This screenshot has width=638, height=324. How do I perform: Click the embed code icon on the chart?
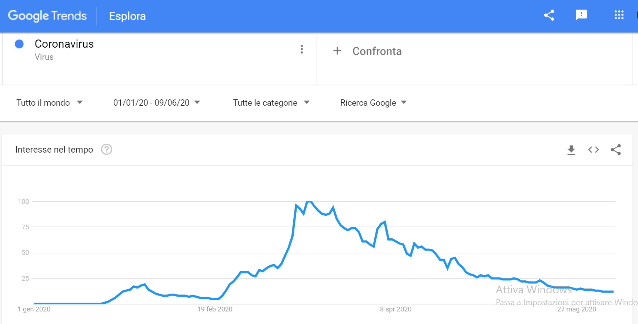click(x=594, y=150)
